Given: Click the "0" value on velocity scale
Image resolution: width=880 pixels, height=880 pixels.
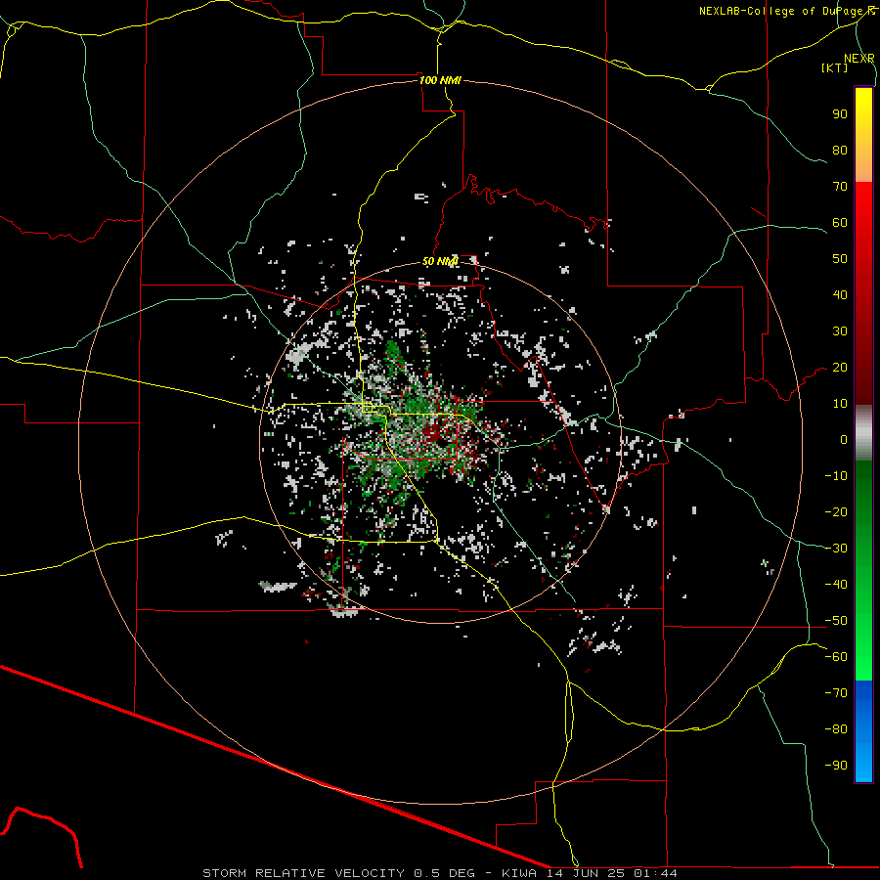Looking at the screenshot, I should 844,439.
